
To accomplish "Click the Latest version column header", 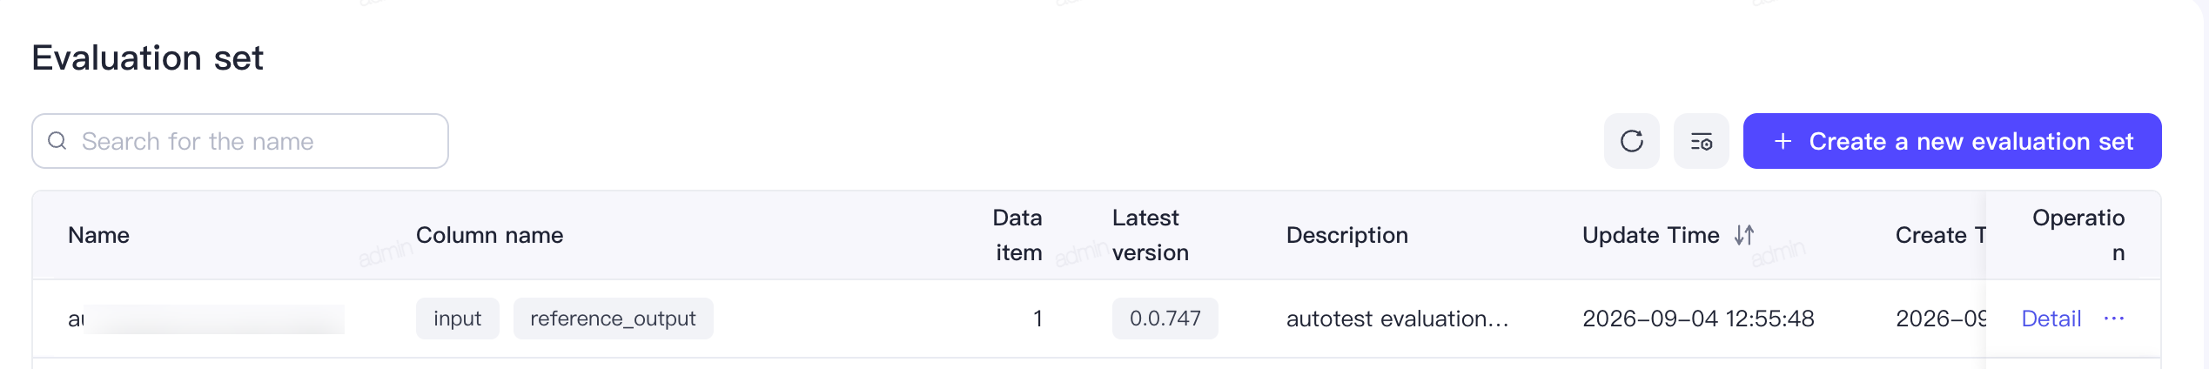I will pos(1150,235).
